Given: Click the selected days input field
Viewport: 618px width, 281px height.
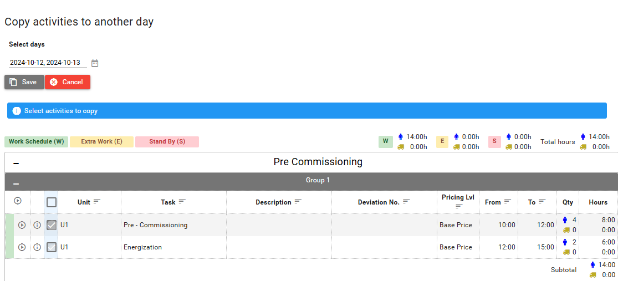Looking at the screenshot, I should [x=48, y=63].
